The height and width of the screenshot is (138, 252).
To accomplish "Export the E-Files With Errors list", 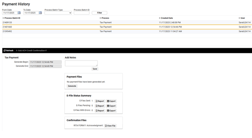I will [111, 111].
